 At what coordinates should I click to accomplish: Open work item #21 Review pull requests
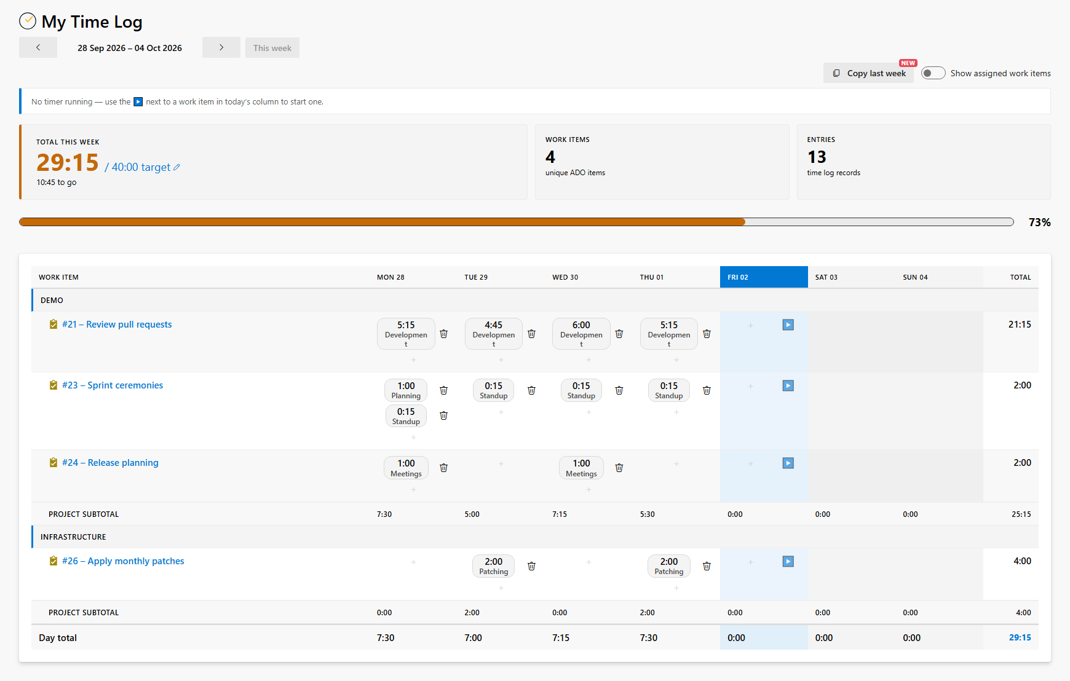click(117, 325)
